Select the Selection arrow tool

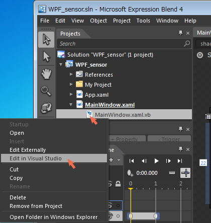[x=46, y=40]
